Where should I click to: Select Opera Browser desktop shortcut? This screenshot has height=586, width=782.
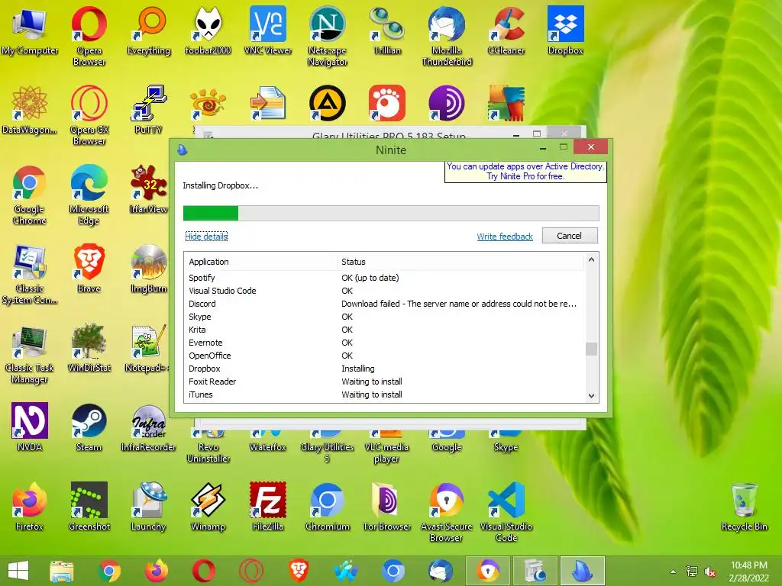pyautogui.click(x=89, y=36)
